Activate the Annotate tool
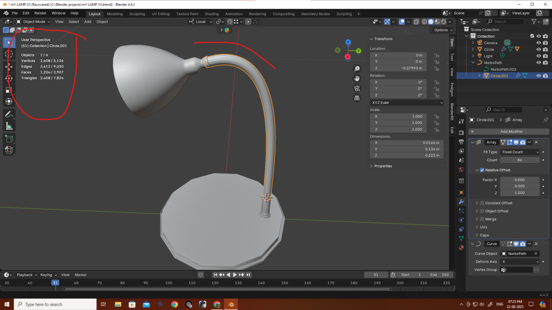 tap(9, 114)
